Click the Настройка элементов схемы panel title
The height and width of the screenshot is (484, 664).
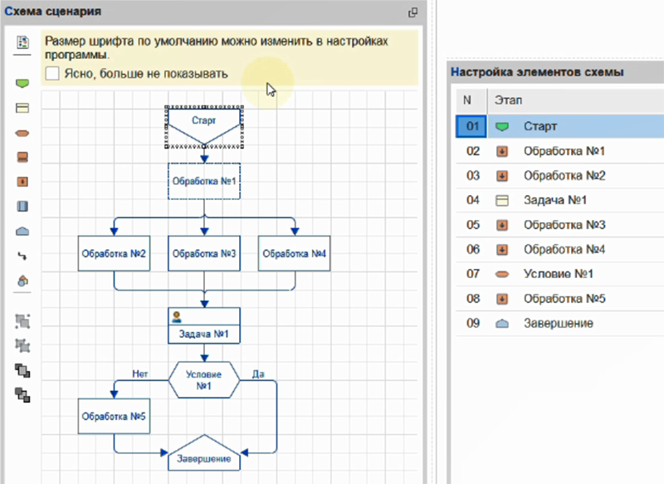click(x=537, y=72)
